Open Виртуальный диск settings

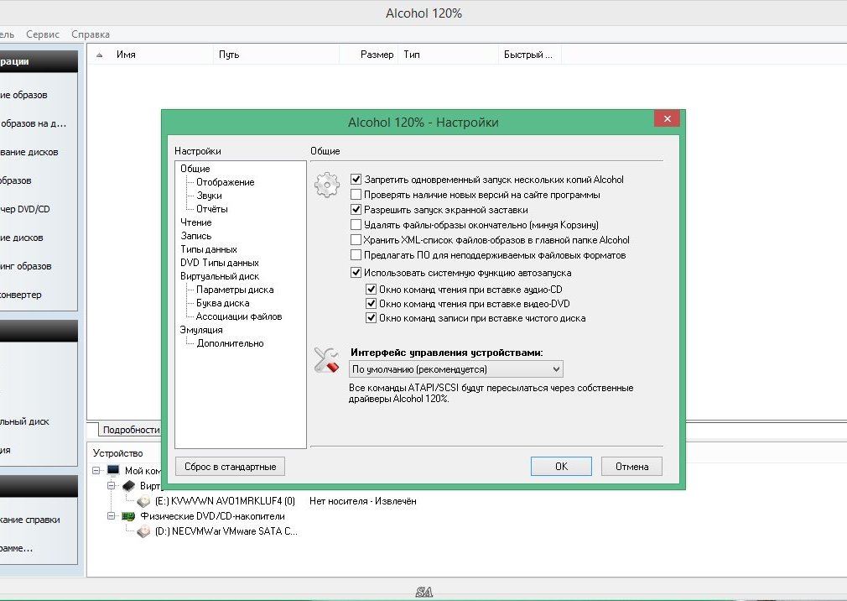tap(220, 276)
